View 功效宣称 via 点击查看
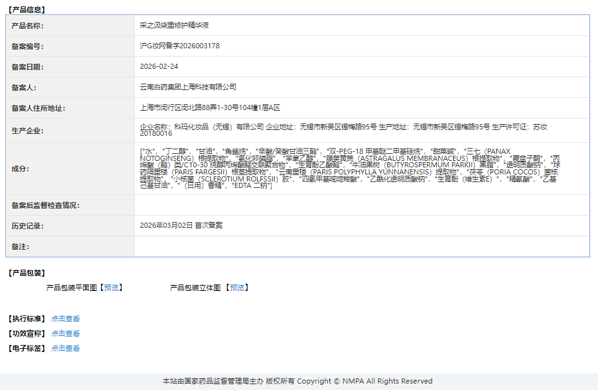The height and width of the screenshot is (390, 598). [x=66, y=333]
